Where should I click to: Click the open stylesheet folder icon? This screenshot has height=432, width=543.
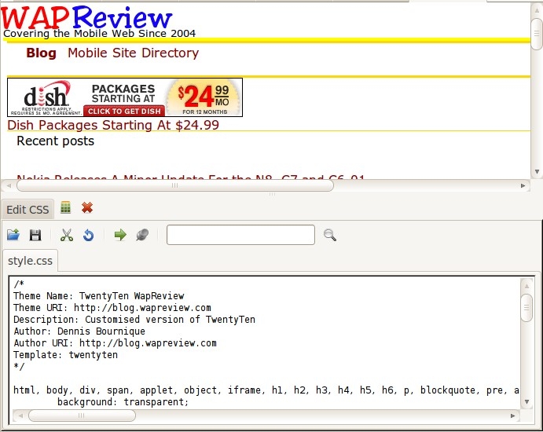[x=13, y=235]
